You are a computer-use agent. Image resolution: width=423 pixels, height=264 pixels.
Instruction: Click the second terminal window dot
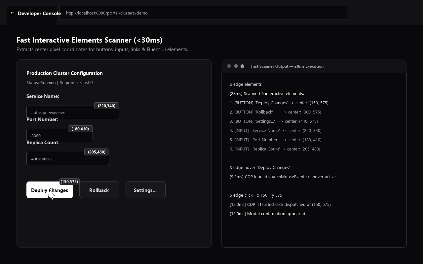pos(236,66)
